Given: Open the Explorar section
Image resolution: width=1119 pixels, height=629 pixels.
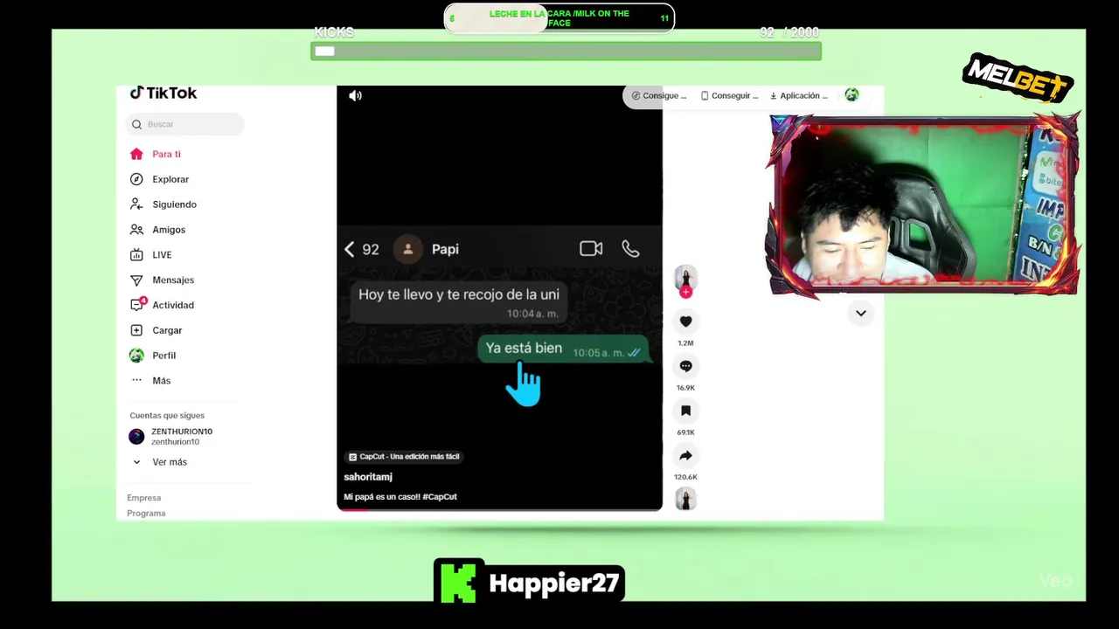Looking at the screenshot, I should click(170, 179).
